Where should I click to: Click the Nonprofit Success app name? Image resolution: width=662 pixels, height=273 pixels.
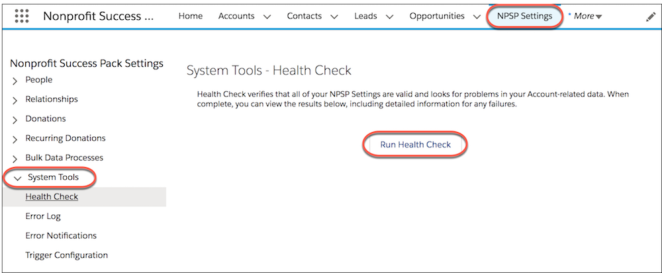(x=99, y=16)
